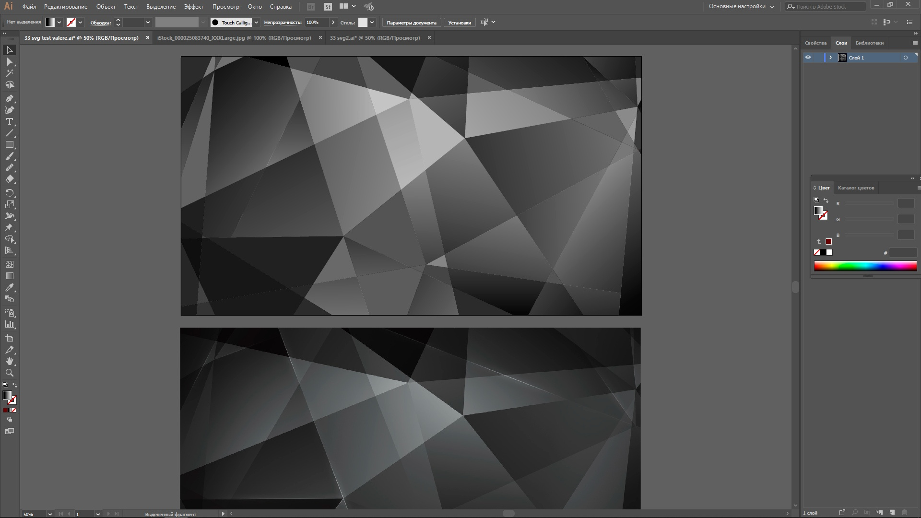921x518 pixels.
Task: Switch to Каталог цветов tab
Action: tap(856, 188)
